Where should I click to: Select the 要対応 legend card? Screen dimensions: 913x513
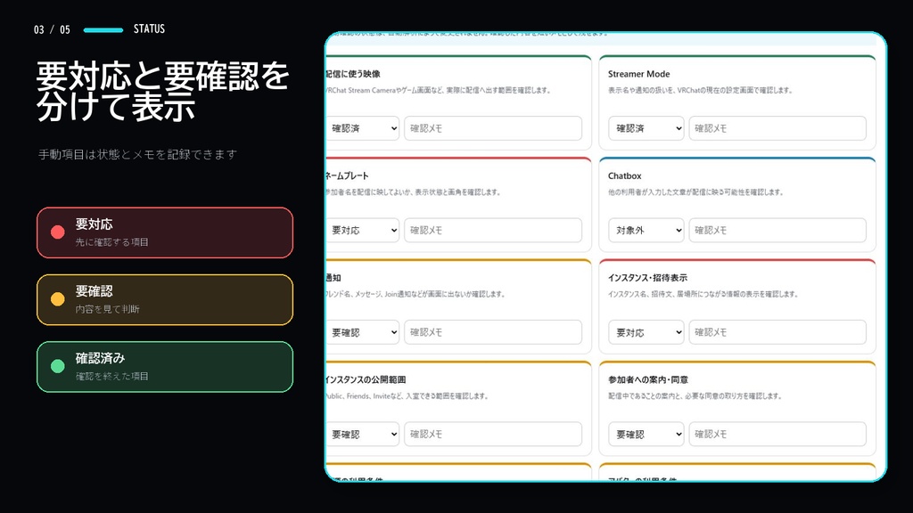click(x=165, y=232)
